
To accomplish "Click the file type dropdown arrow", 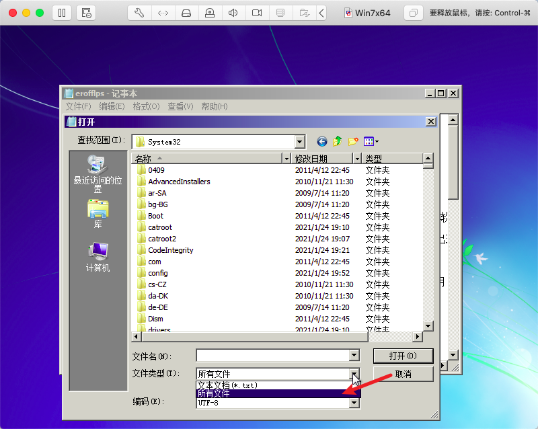I will pos(354,374).
